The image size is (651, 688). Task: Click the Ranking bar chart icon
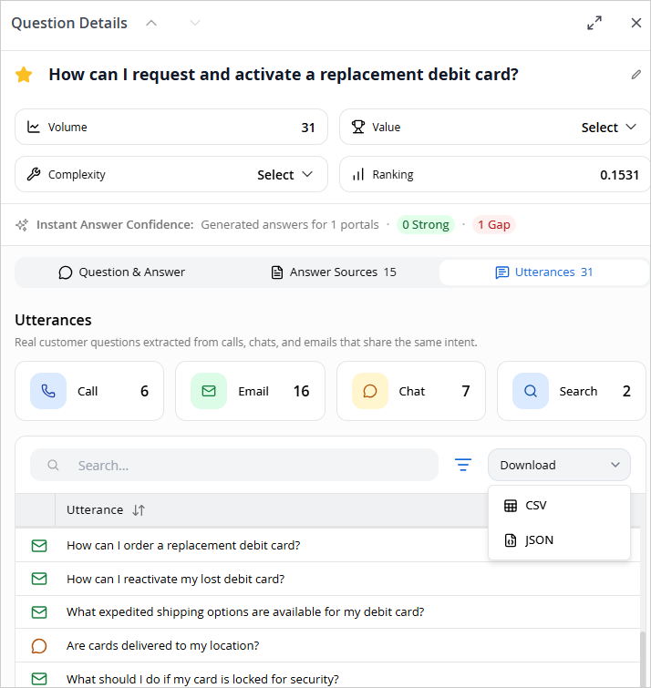pos(358,175)
